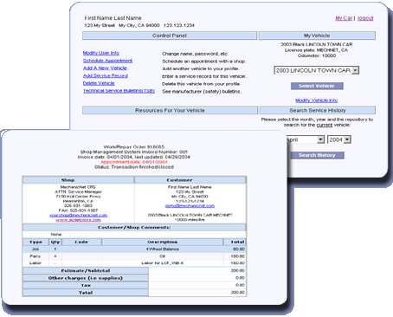Viewport: 393px width, 317px height.
Task: Click the logout link
Action: point(365,18)
